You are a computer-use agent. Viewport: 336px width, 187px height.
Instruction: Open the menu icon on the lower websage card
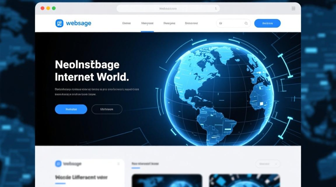tap(118, 164)
